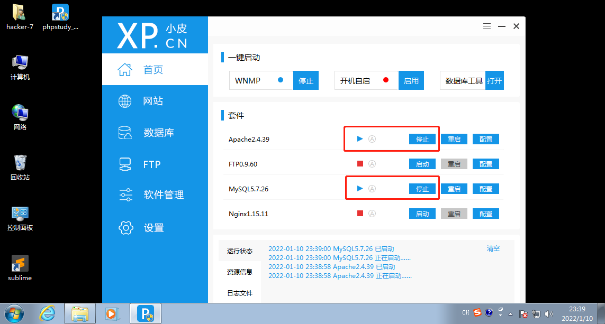Select the sublime desktop shortcut

click(20, 268)
